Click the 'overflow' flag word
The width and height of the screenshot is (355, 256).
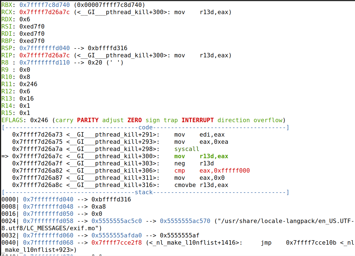[268, 120]
